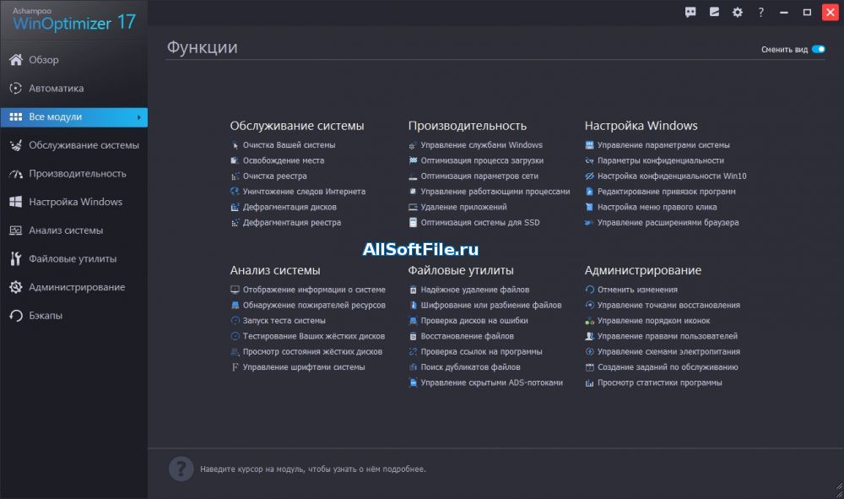Click icon next to Настройка конфиденциальности Win10

[589, 176]
